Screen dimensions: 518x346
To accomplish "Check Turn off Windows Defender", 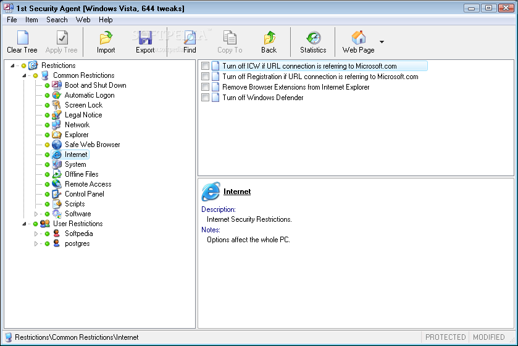I will pos(205,98).
